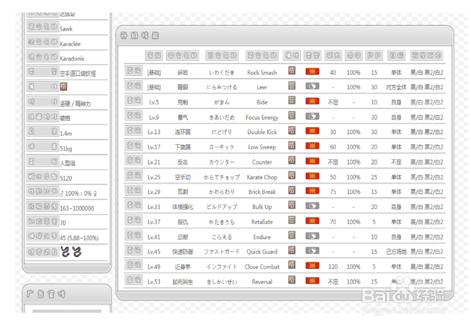Screen dimensions: 471x326
Task: Click the 日文名称 column header
Action: tap(222, 56)
